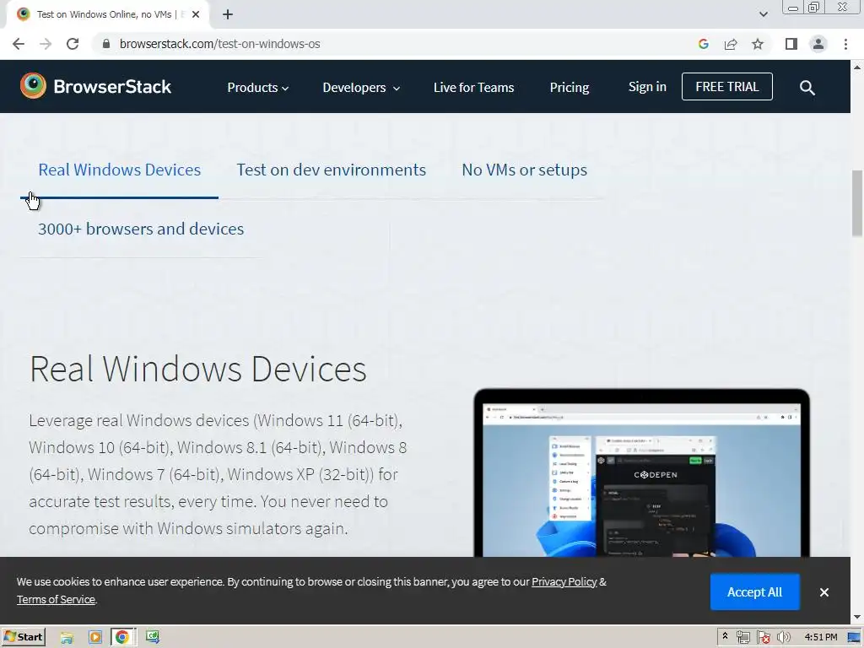The image size is (864, 648).
Task: Go back with the browser back arrow
Action: pos(19,44)
